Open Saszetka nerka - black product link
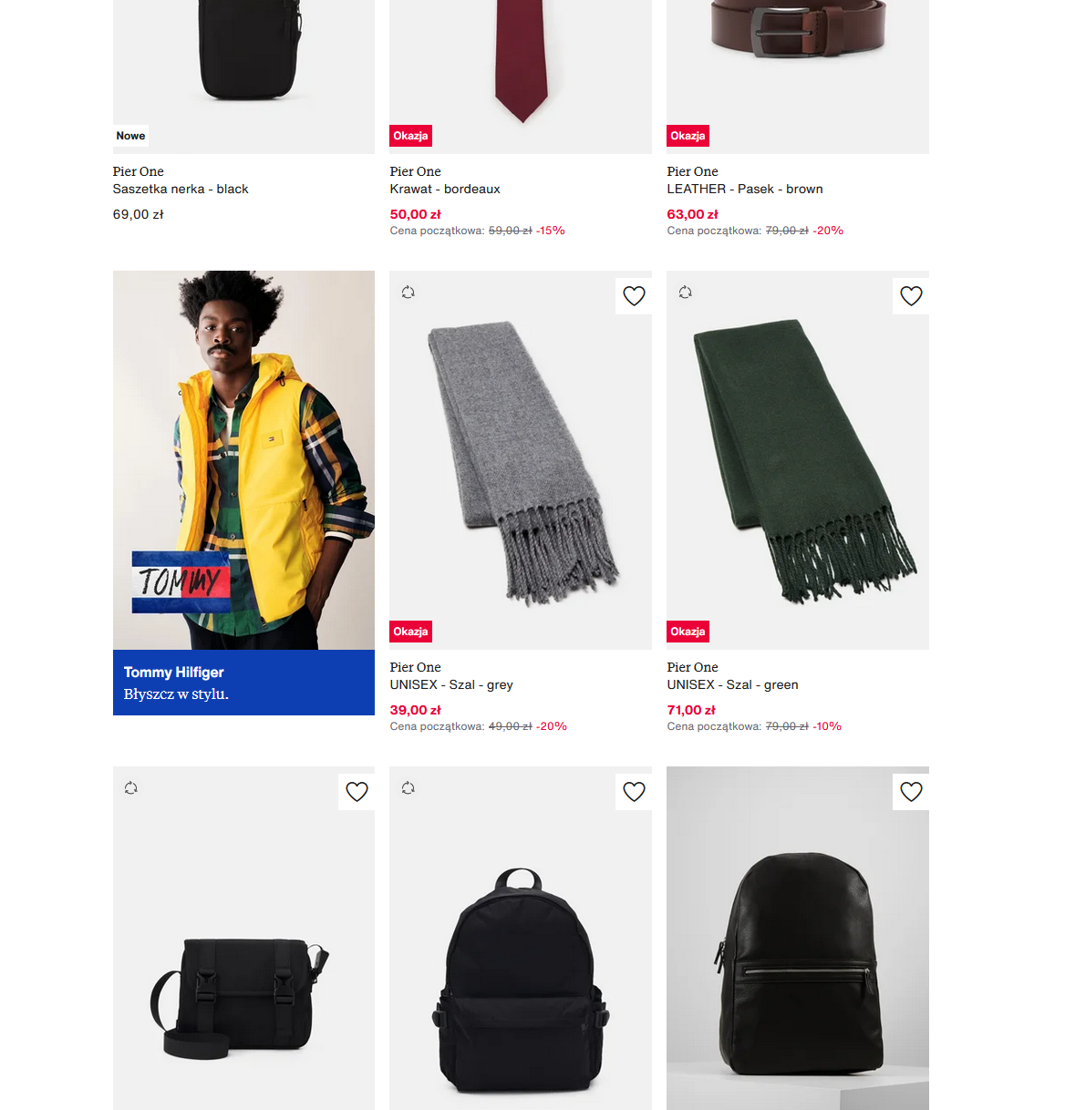The height and width of the screenshot is (1110, 1065). click(181, 189)
